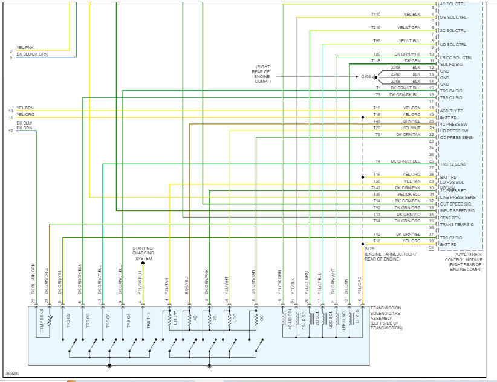Select circuit ID T20

(x=377, y=54)
